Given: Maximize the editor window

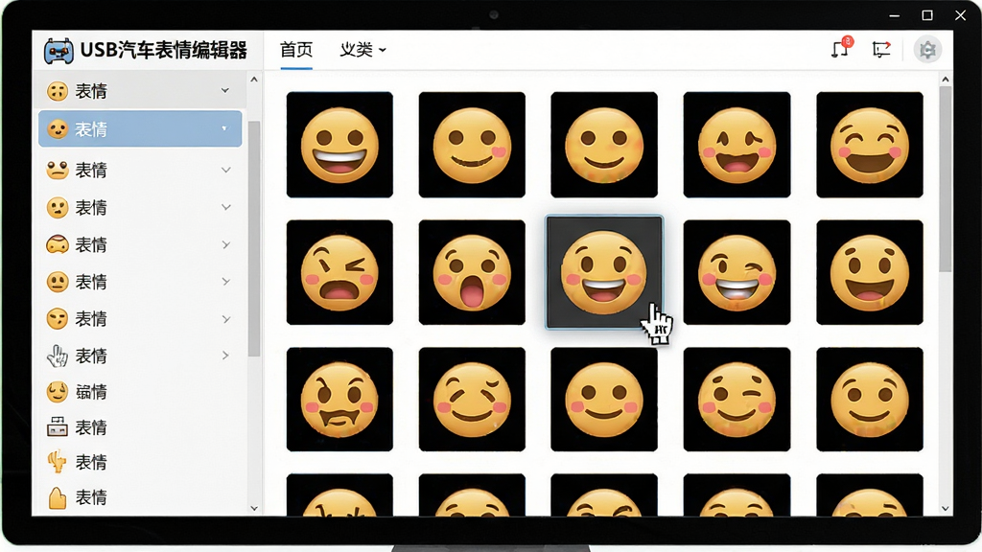Looking at the screenshot, I should [927, 15].
